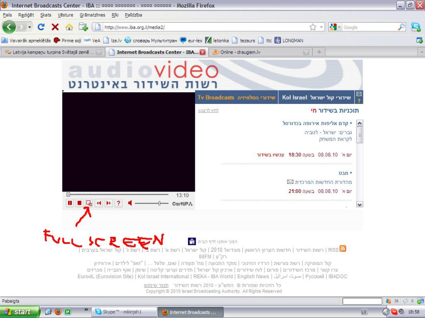This screenshot has height=318, width=425.
Task: Open the словарь Мультитран bookmark
Action: pyautogui.click(x=151, y=41)
